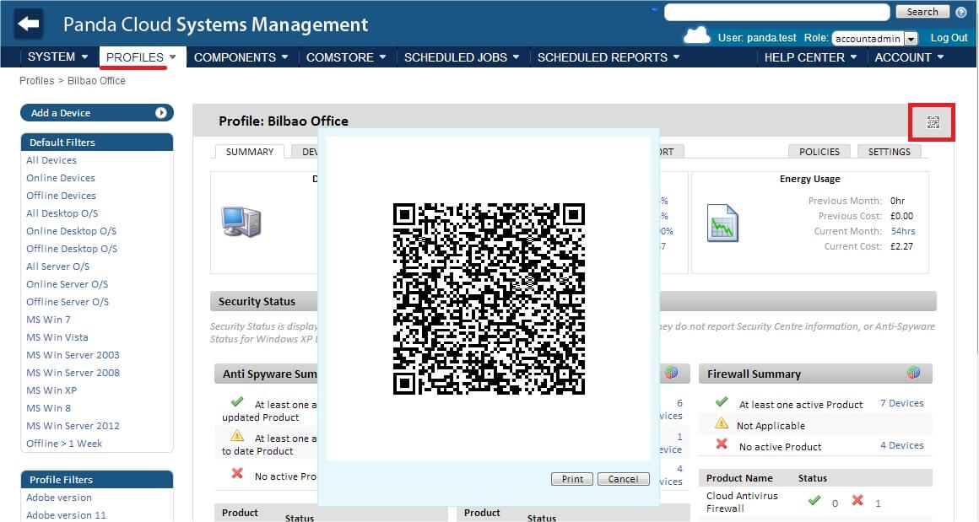
Task: Open the COMSTORE menu
Action: tap(345, 57)
